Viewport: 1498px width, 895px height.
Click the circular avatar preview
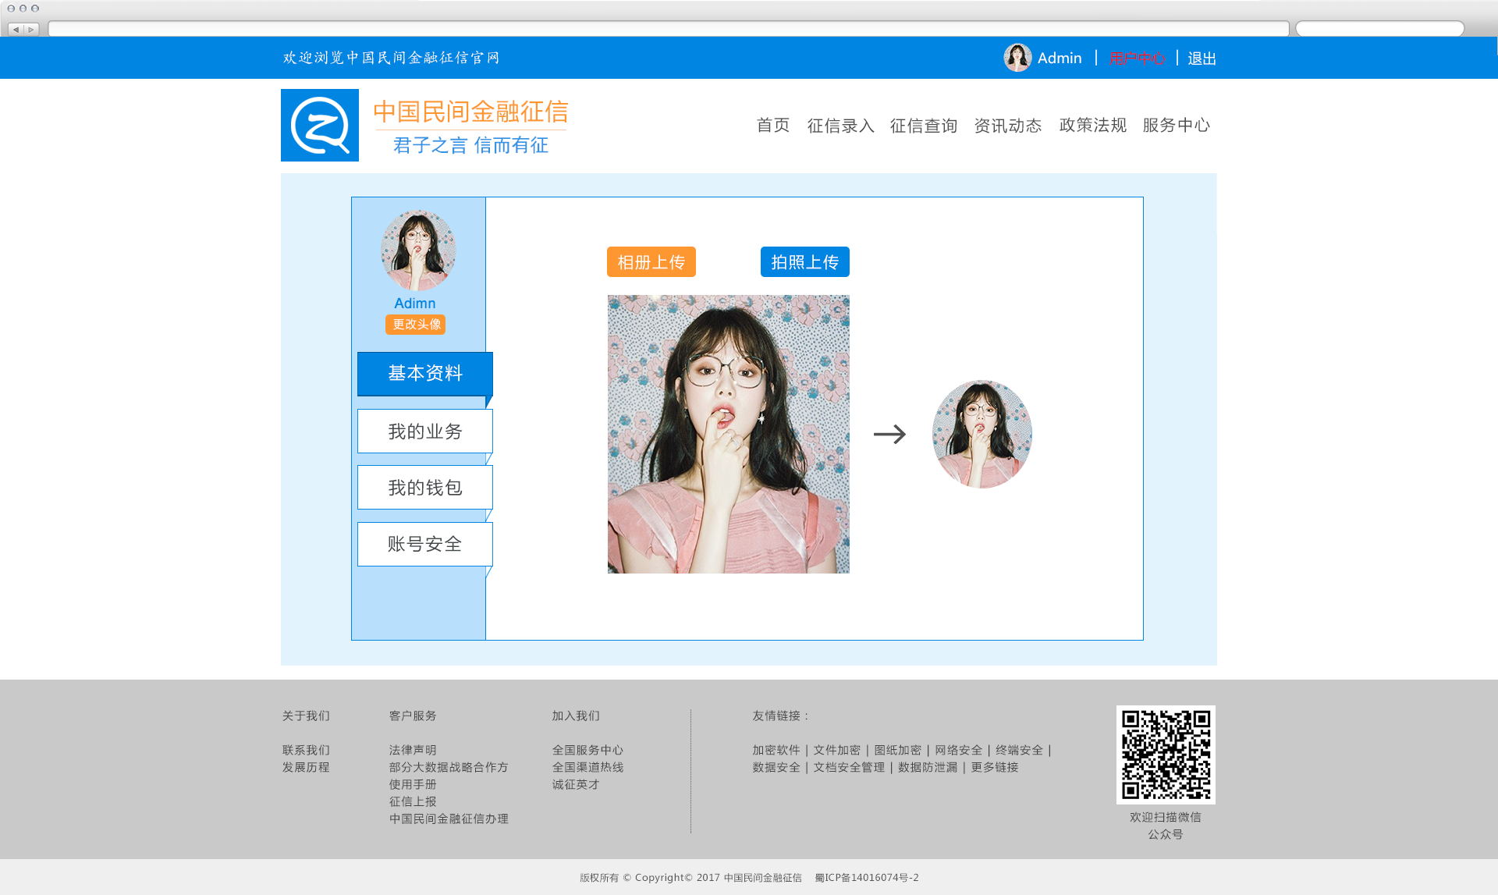pyautogui.click(x=982, y=434)
